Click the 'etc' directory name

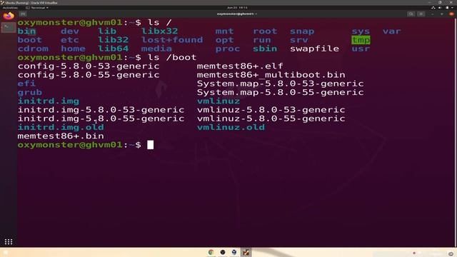tap(70, 40)
